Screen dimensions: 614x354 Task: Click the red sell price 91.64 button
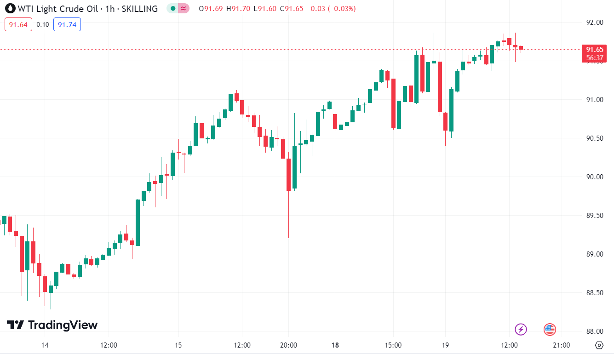(18, 24)
